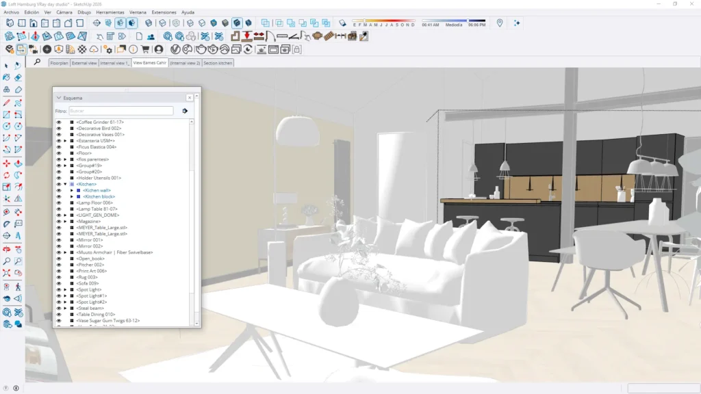This screenshot has width=701, height=394.
Task: Choose the pencil Line tool
Action: (7, 103)
